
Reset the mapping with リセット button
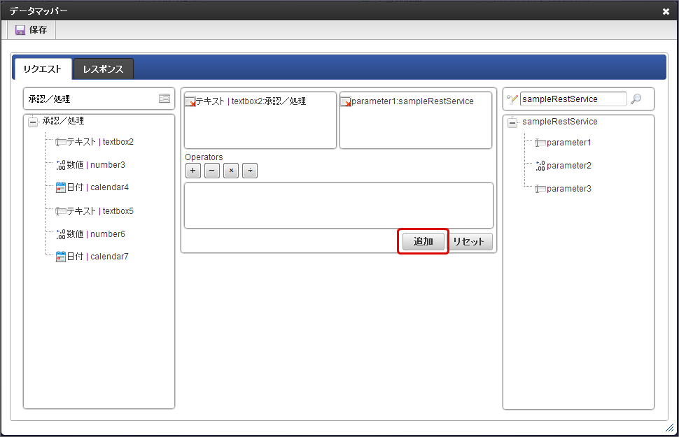[469, 241]
